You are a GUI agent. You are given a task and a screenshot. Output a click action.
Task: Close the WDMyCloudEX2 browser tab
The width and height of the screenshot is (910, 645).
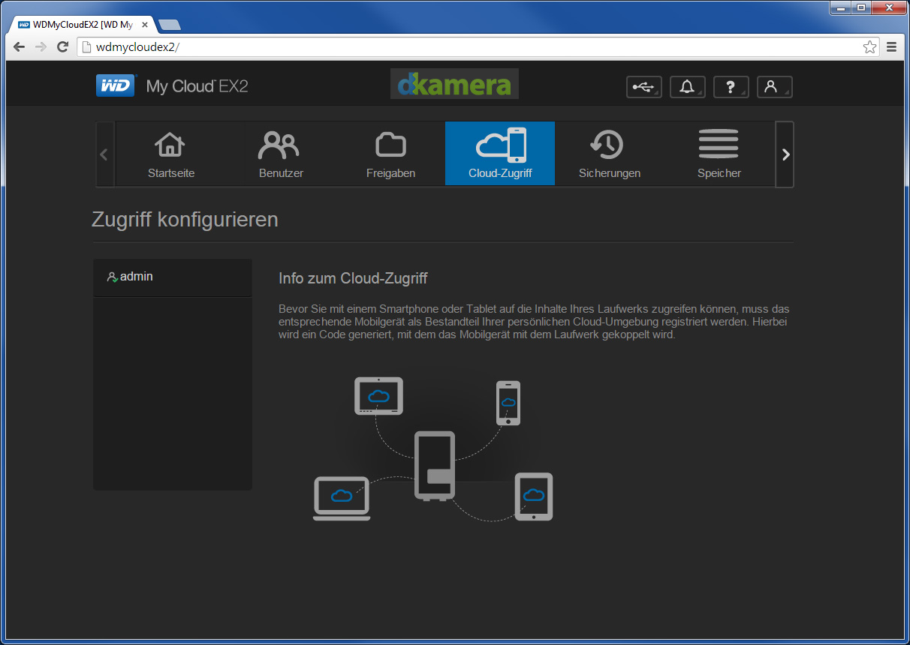click(145, 25)
